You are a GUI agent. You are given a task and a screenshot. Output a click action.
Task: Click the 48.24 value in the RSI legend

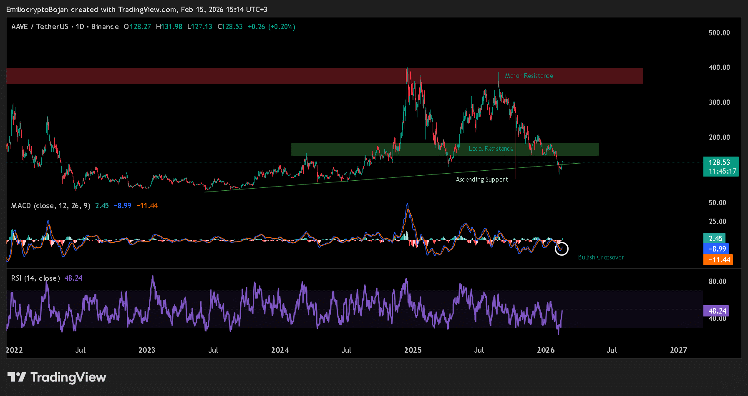(73, 278)
